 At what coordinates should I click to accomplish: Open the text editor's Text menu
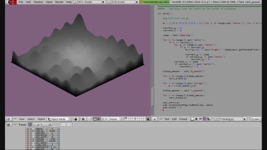coord(167,119)
